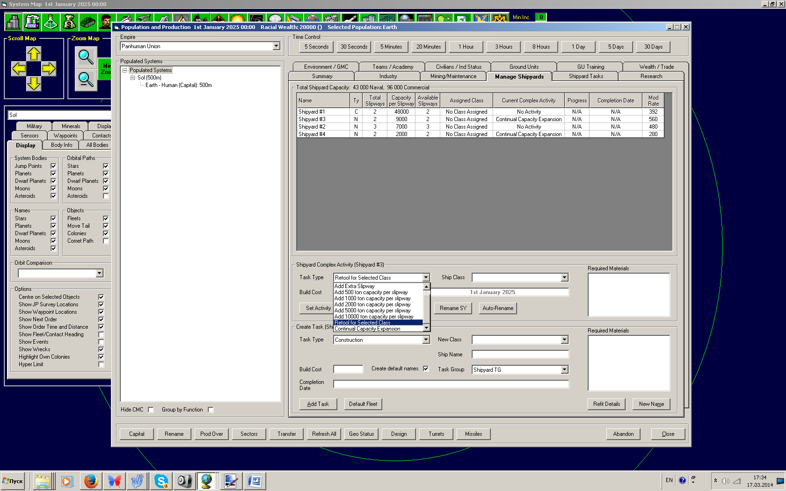Image resolution: width=786 pixels, height=491 pixels.
Task: Open the research flask toolbar icon
Action: click(x=51, y=22)
